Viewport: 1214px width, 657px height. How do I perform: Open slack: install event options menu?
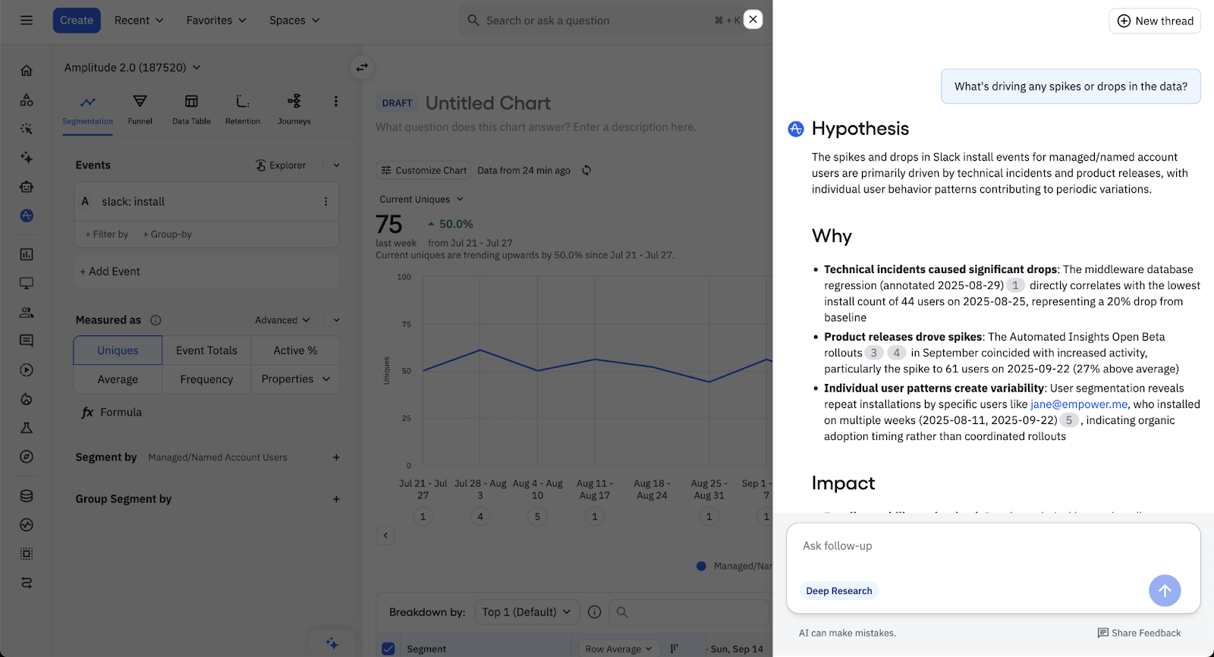tap(326, 202)
